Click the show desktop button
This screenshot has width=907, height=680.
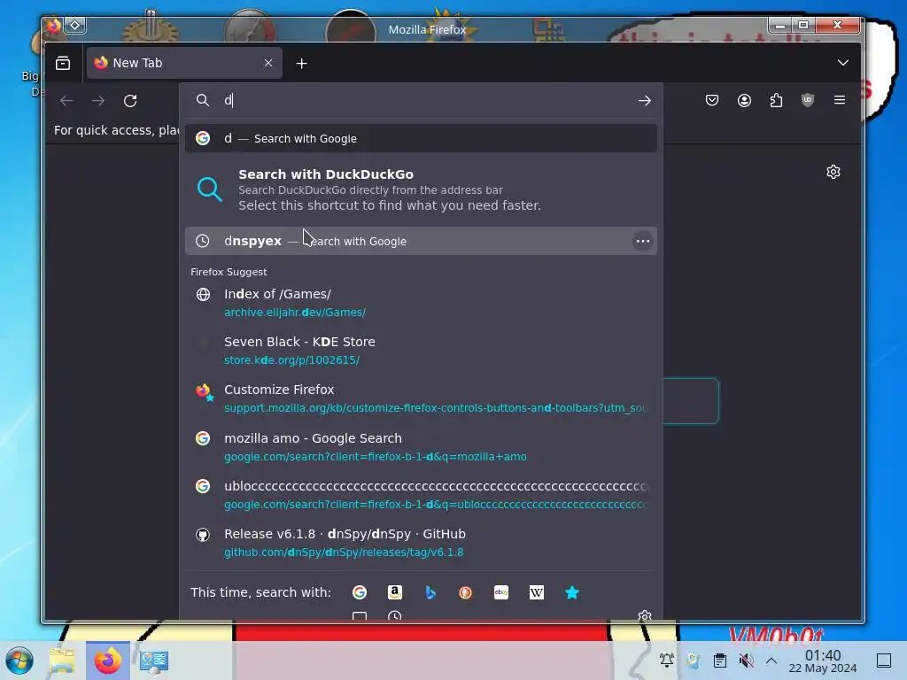[884, 660]
